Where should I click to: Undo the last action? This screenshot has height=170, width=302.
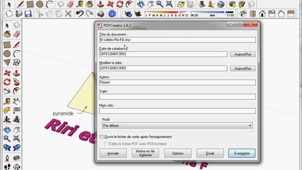click(x=80, y=14)
